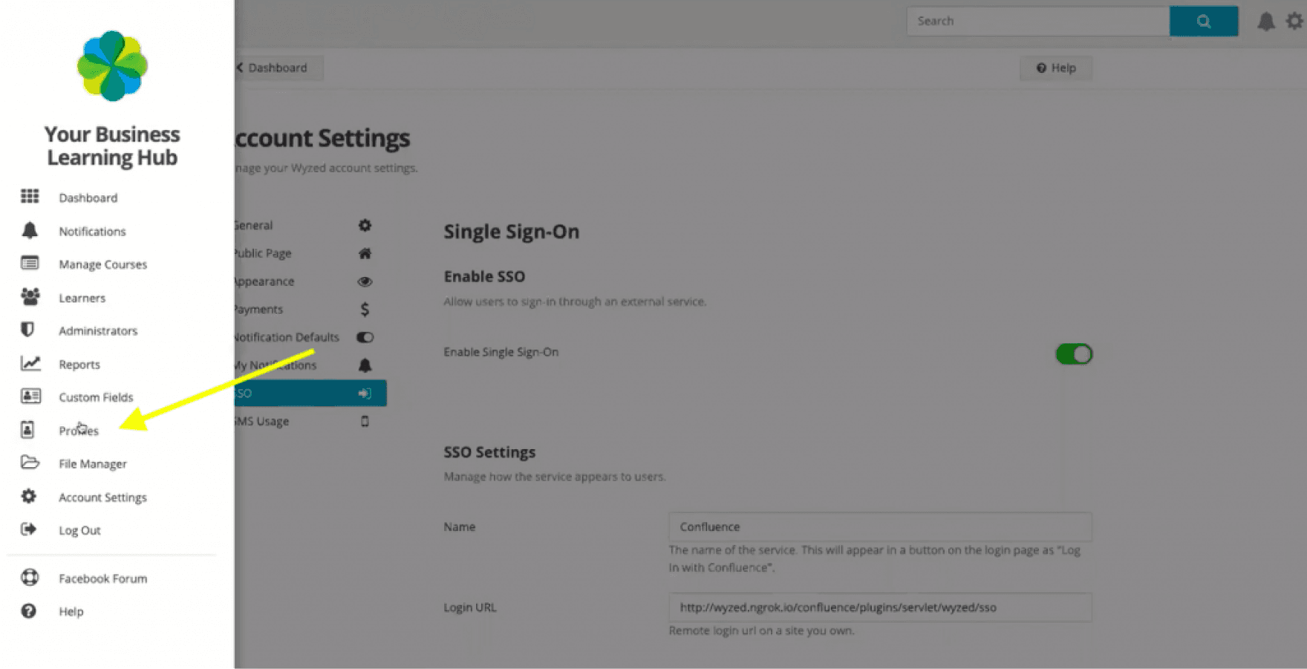
Task: Click the Manage Courses list icon
Action: click(x=30, y=264)
